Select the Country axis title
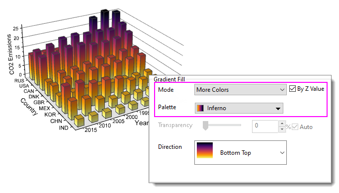This screenshot has width=339, height=193. [29, 107]
